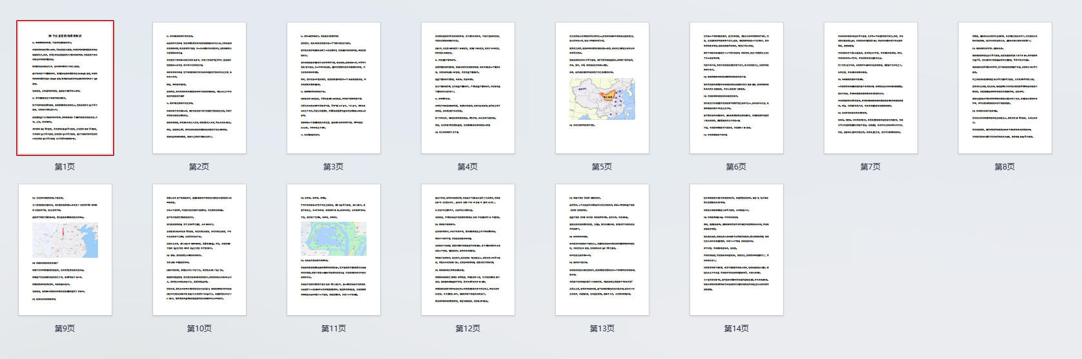Click the label 第11页
Screen dimensions: 1082x359
tap(334, 329)
